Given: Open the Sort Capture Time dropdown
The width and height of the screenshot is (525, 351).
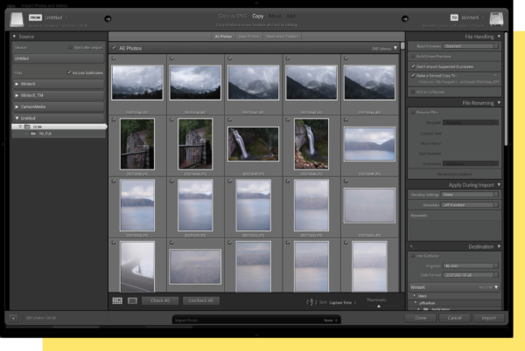Looking at the screenshot, I should [x=342, y=303].
